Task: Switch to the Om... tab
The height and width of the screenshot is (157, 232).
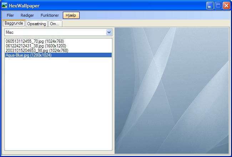Action: 55,24
